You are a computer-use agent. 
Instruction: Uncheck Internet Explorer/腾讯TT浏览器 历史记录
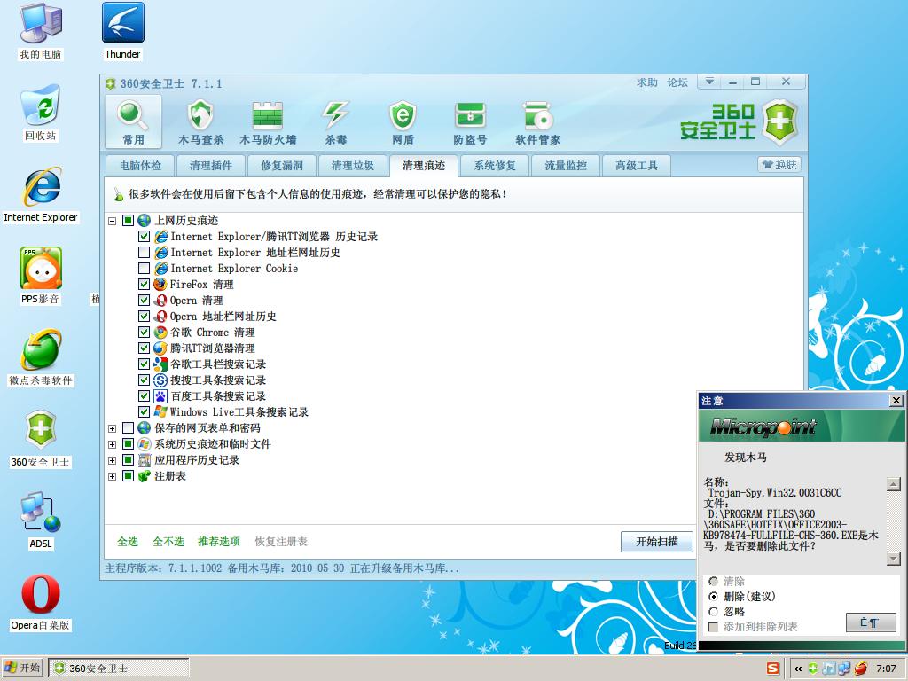[x=145, y=236]
